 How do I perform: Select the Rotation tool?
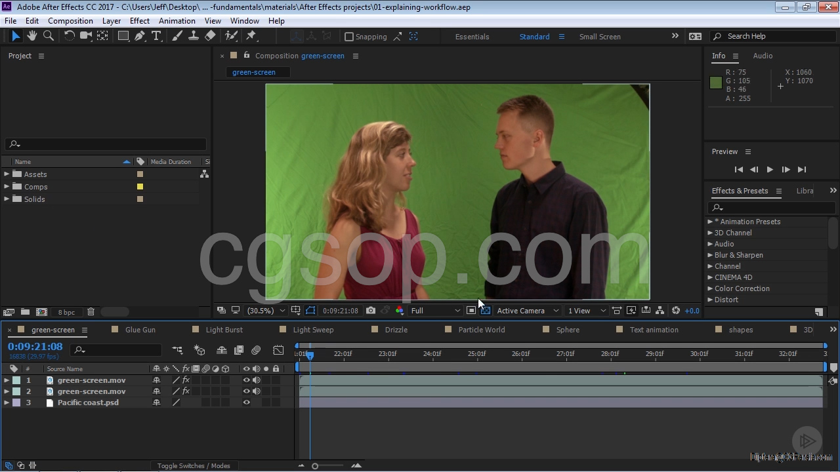69,36
